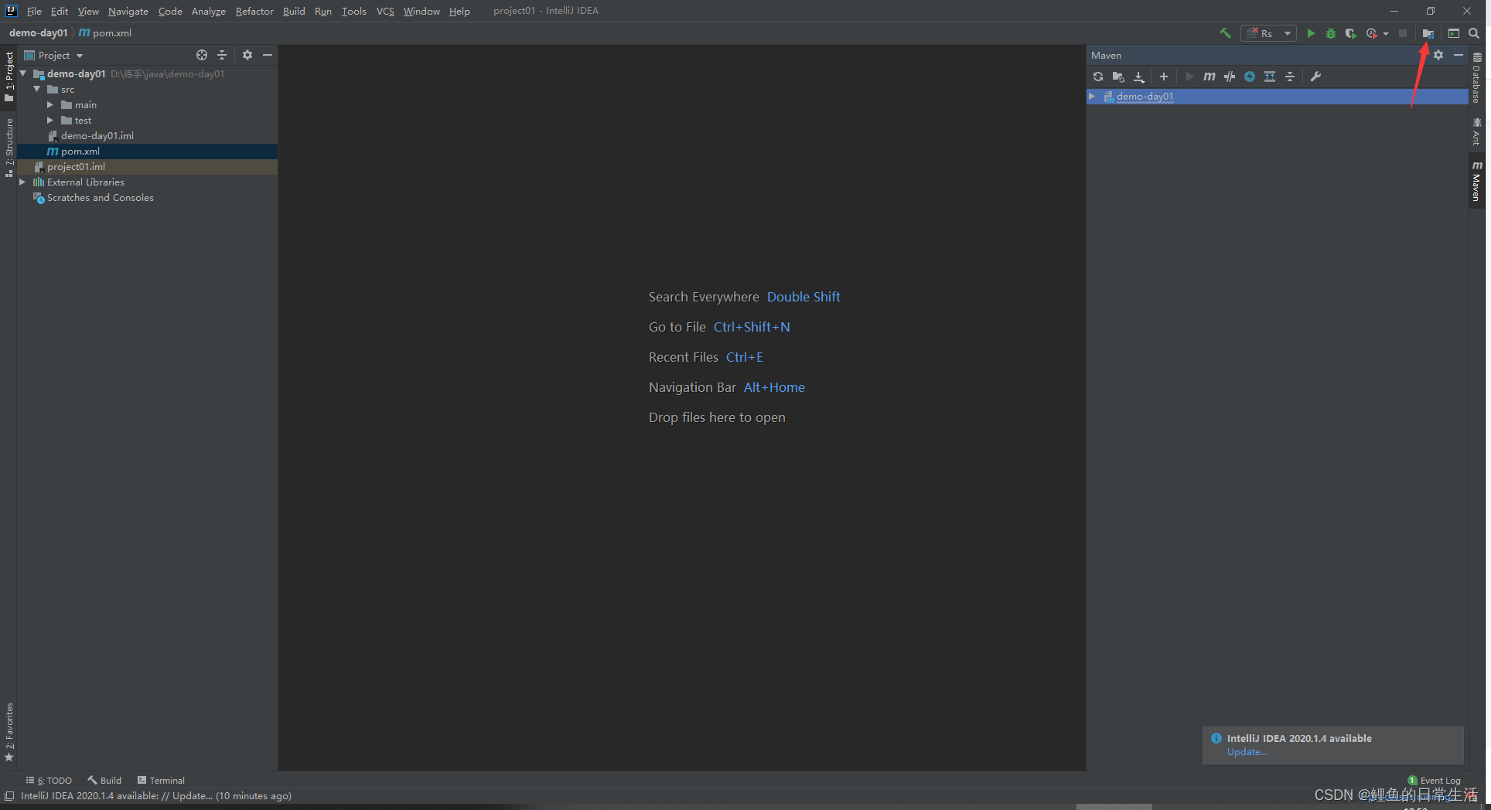Generate sources and update folders in Maven

(x=1118, y=77)
